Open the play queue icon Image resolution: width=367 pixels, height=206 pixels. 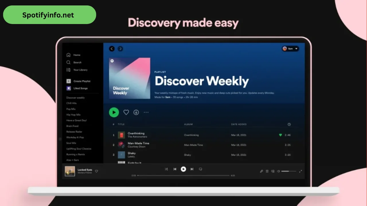coord(267,171)
